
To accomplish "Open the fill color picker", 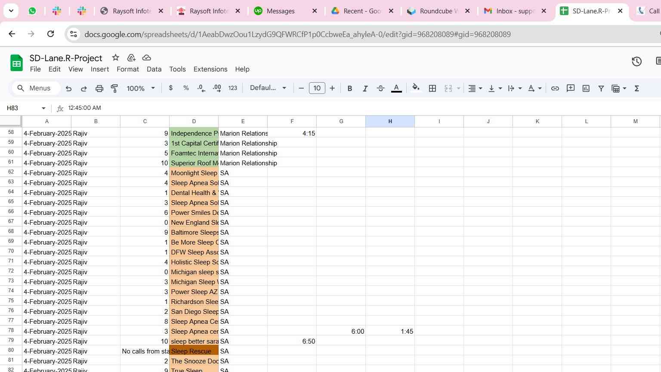I will tap(416, 88).
